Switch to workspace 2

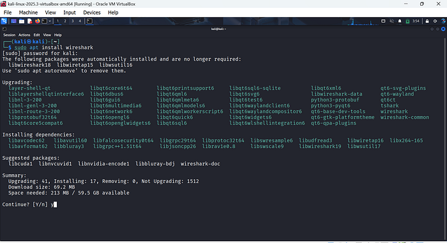coord(65,21)
